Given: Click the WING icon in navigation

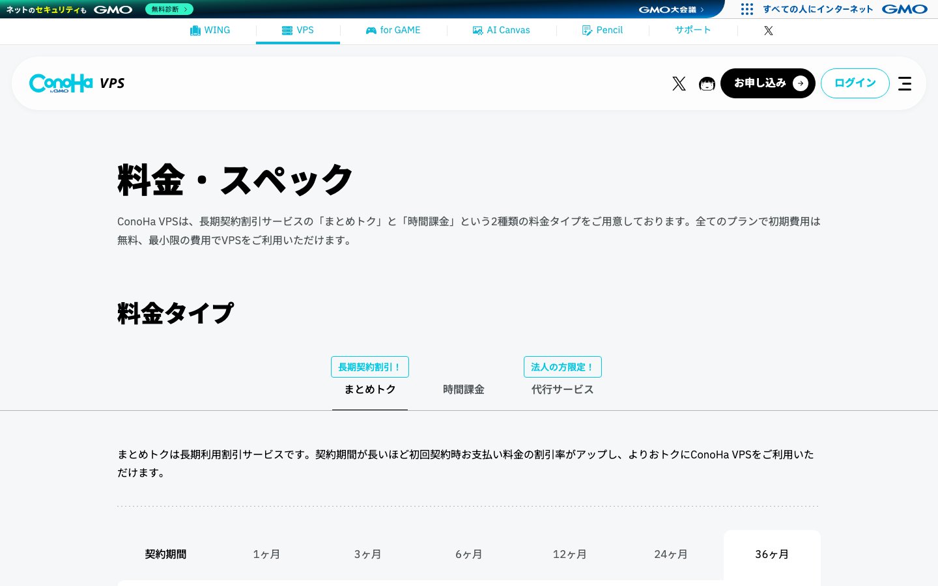Looking at the screenshot, I should (195, 31).
